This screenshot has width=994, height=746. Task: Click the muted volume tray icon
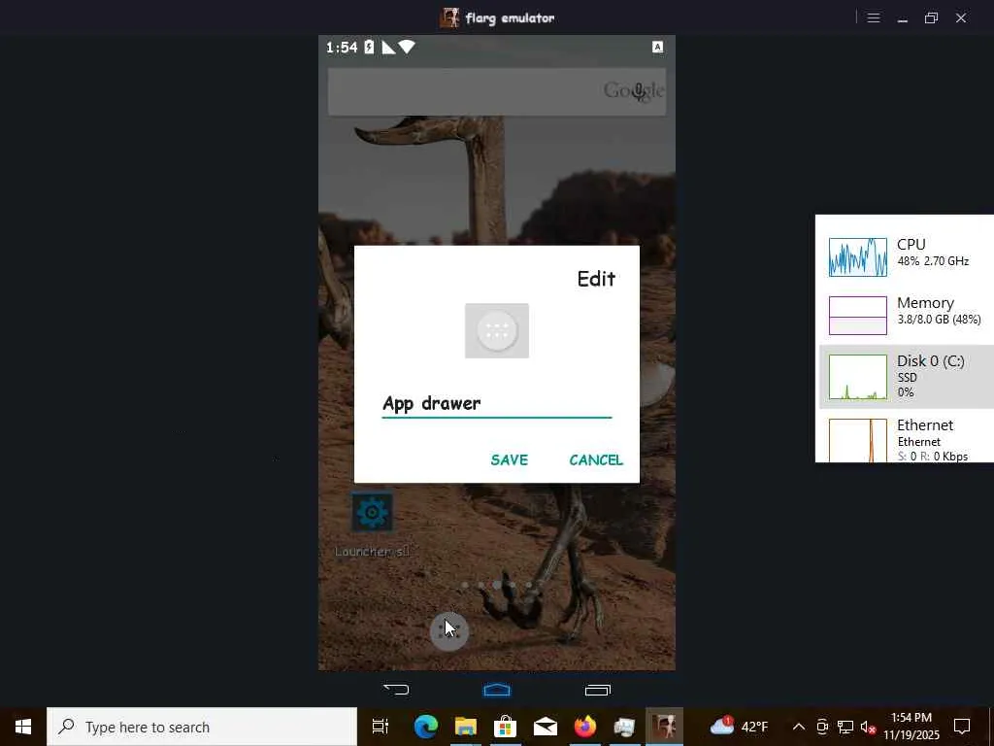tap(869, 727)
